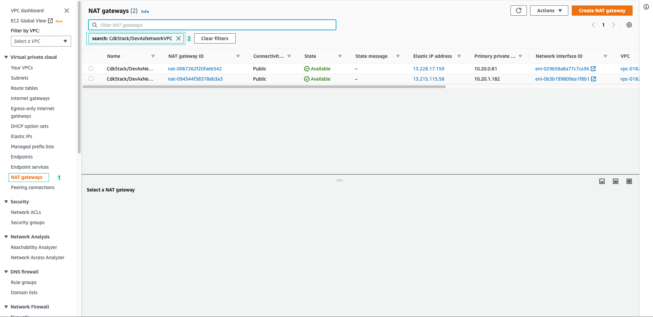Switch to the Elastic IPs sidebar page

(x=21, y=136)
